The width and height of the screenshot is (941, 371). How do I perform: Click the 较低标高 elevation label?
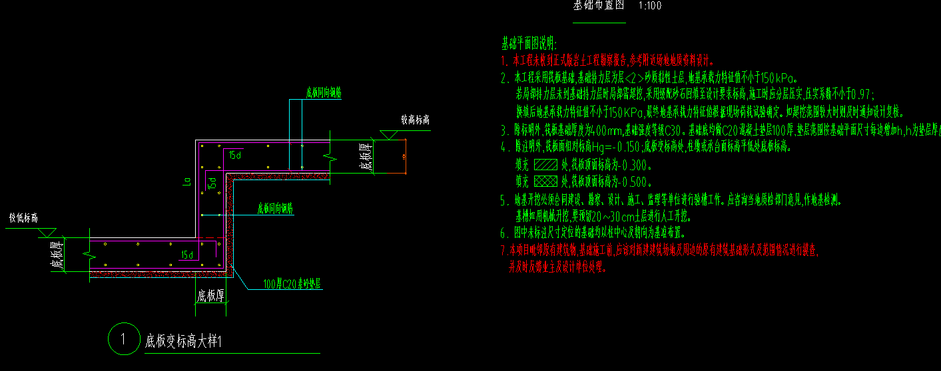(x=23, y=217)
